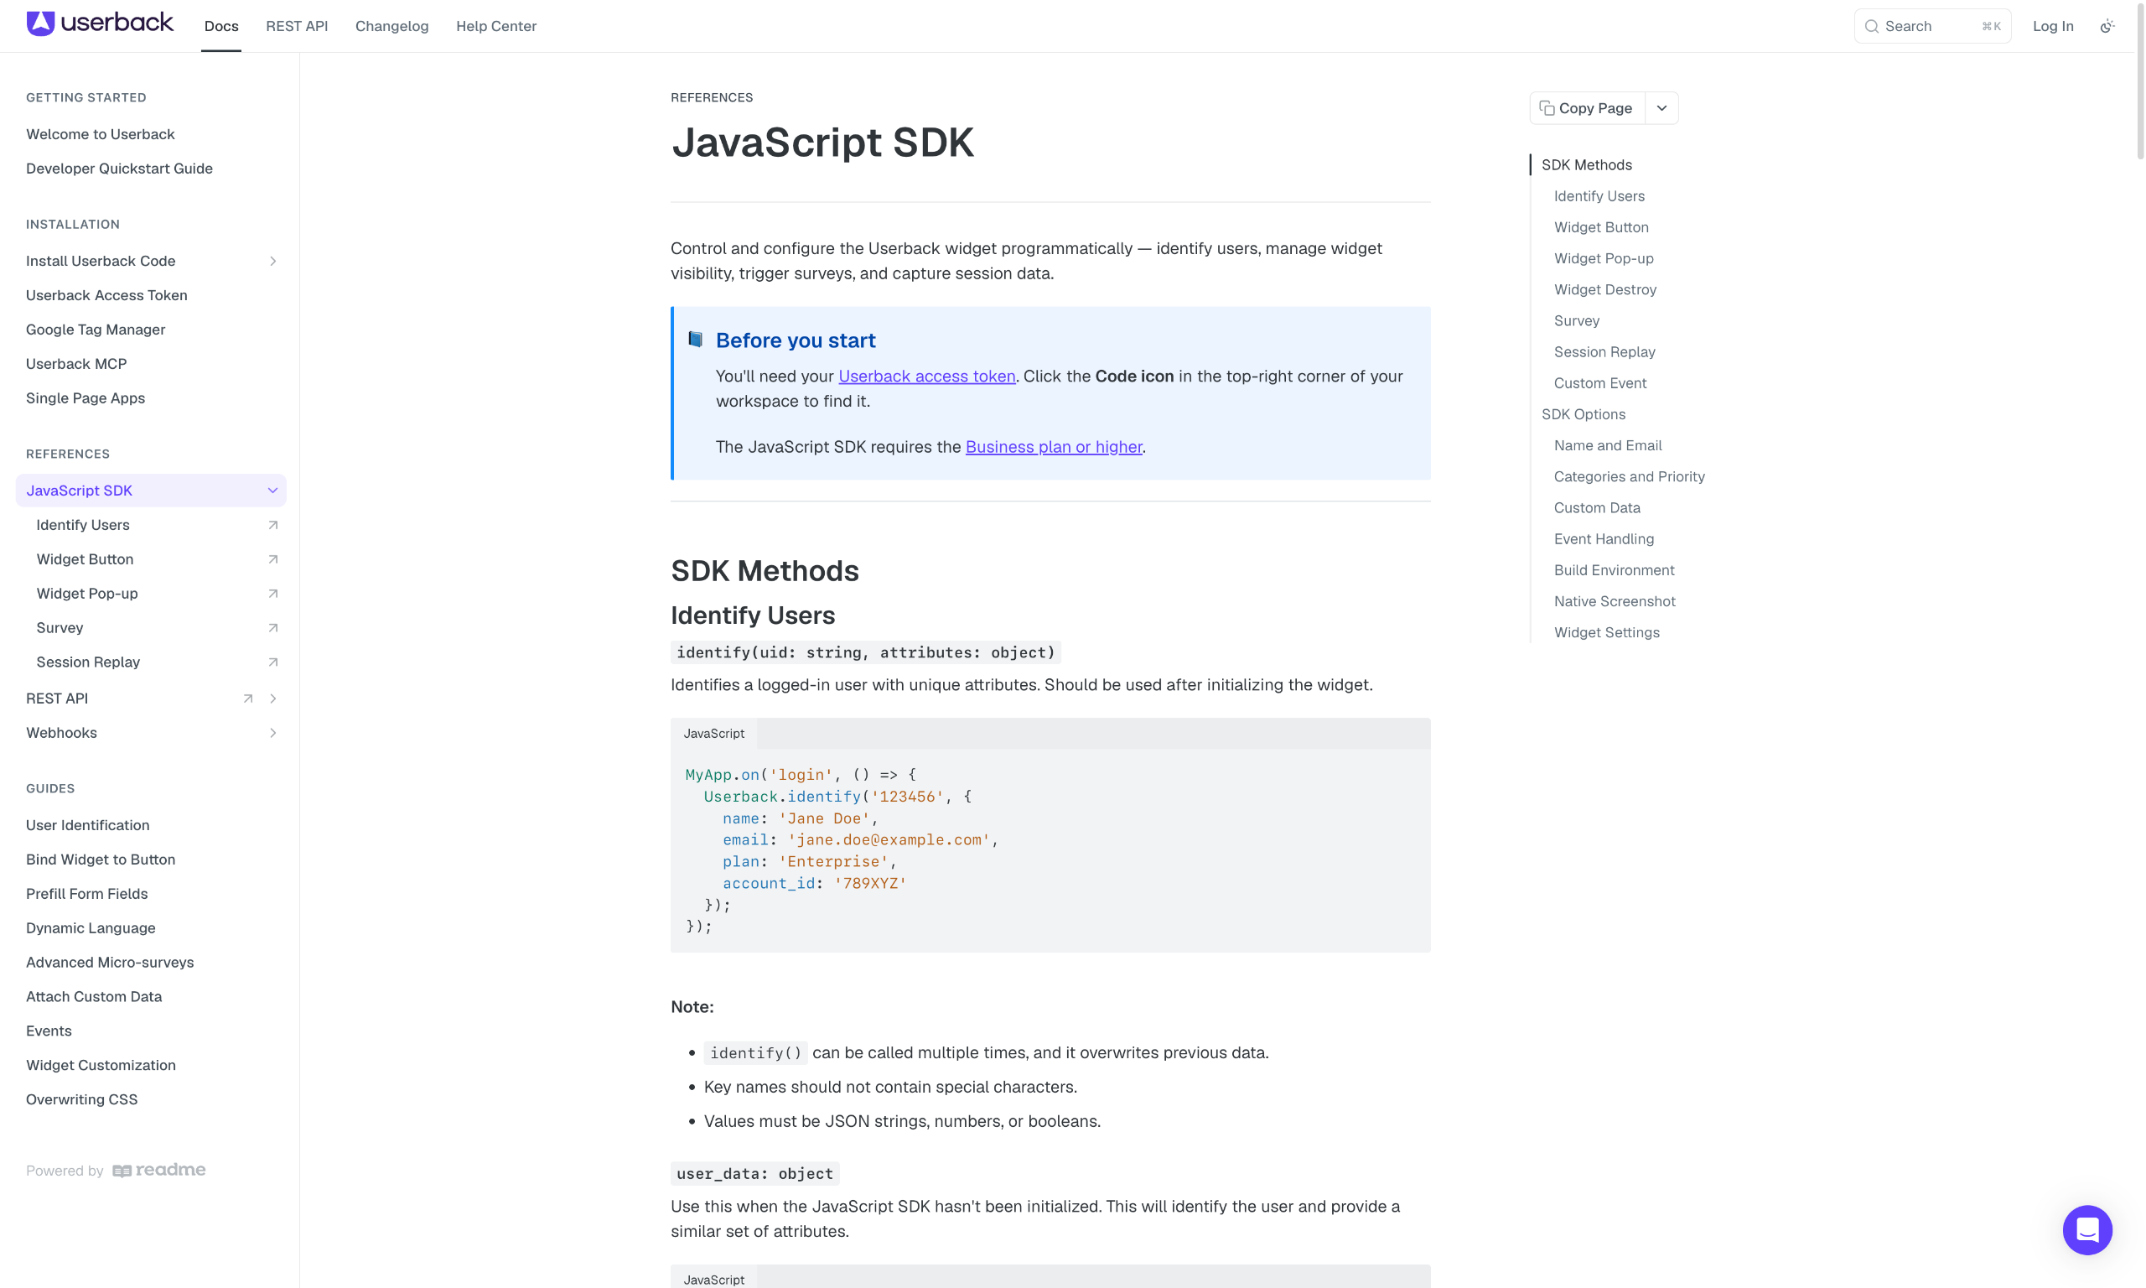
Task: Follow the Userback access token link
Action: [x=926, y=376]
